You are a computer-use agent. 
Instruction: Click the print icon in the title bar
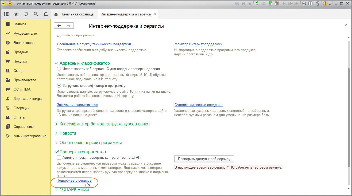tap(243, 4)
